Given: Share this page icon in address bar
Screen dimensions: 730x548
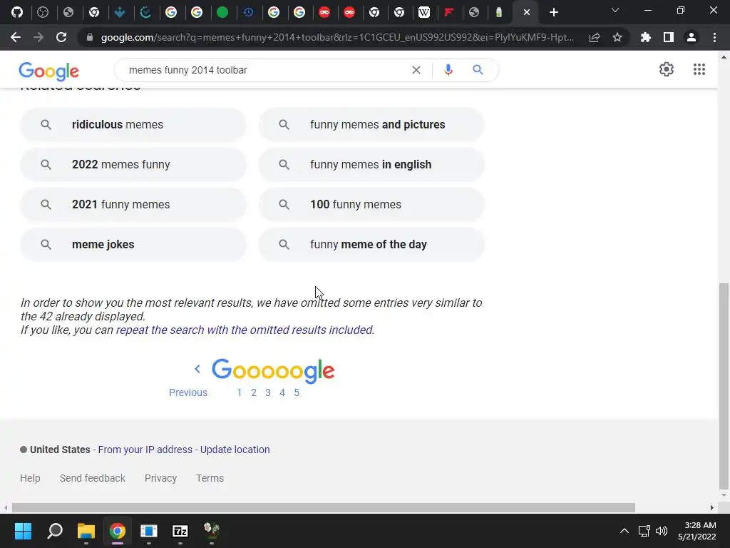Looking at the screenshot, I should pyautogui.click(x=595, y=37).
